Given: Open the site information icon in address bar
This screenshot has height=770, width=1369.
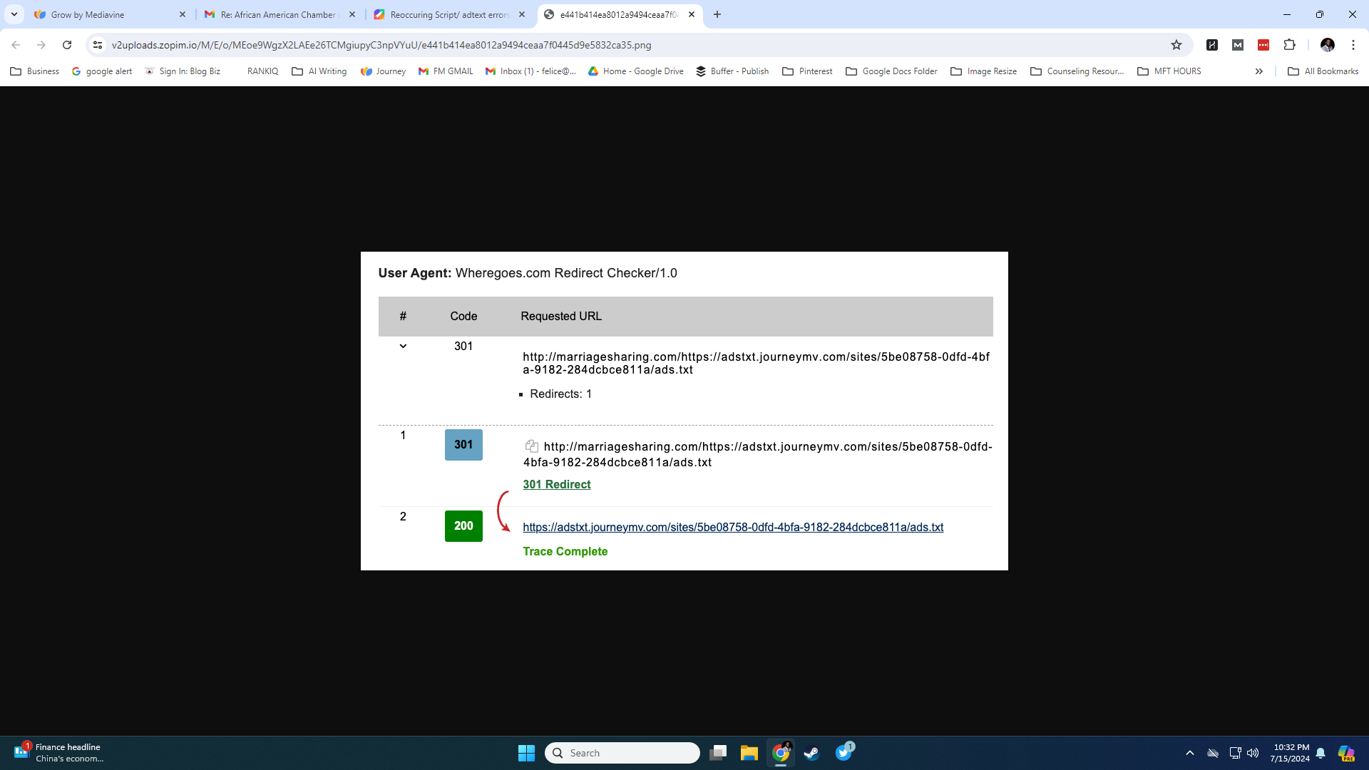Looking at the screenshot, I should click(98, 45).
